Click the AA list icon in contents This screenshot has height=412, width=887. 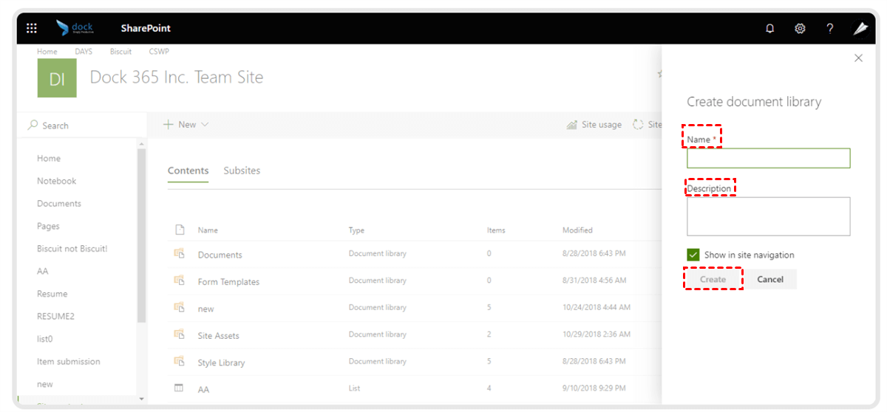(x=179, y=388)
